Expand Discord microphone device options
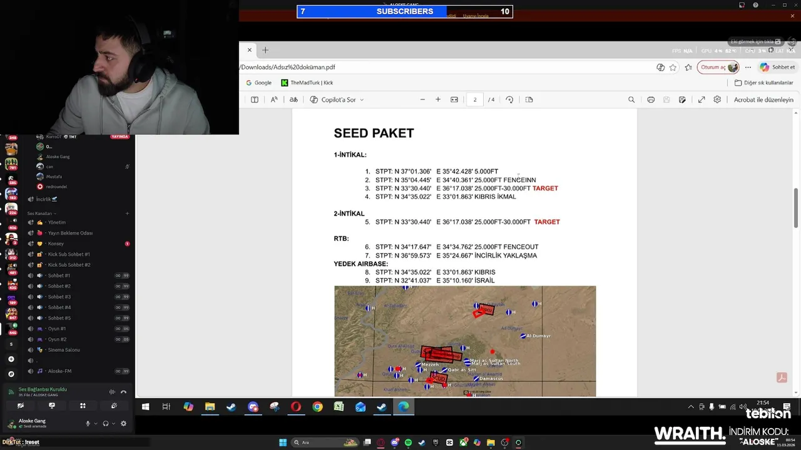The height and width of the screenshot is (450, 801). click(96, 424)
